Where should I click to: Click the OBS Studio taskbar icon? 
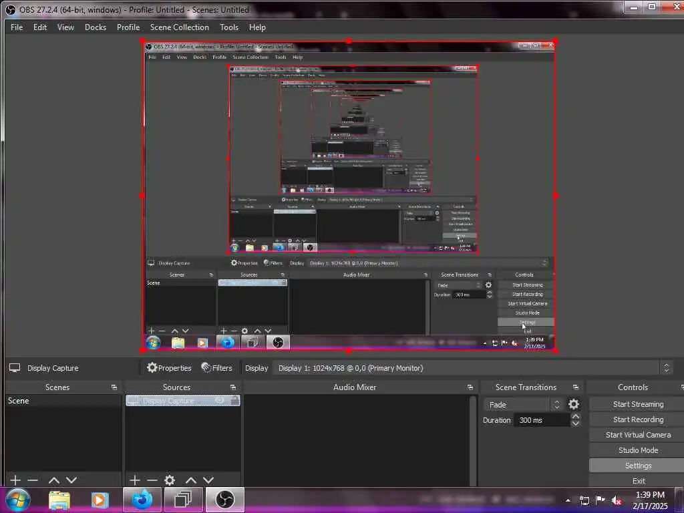[225, 500]
